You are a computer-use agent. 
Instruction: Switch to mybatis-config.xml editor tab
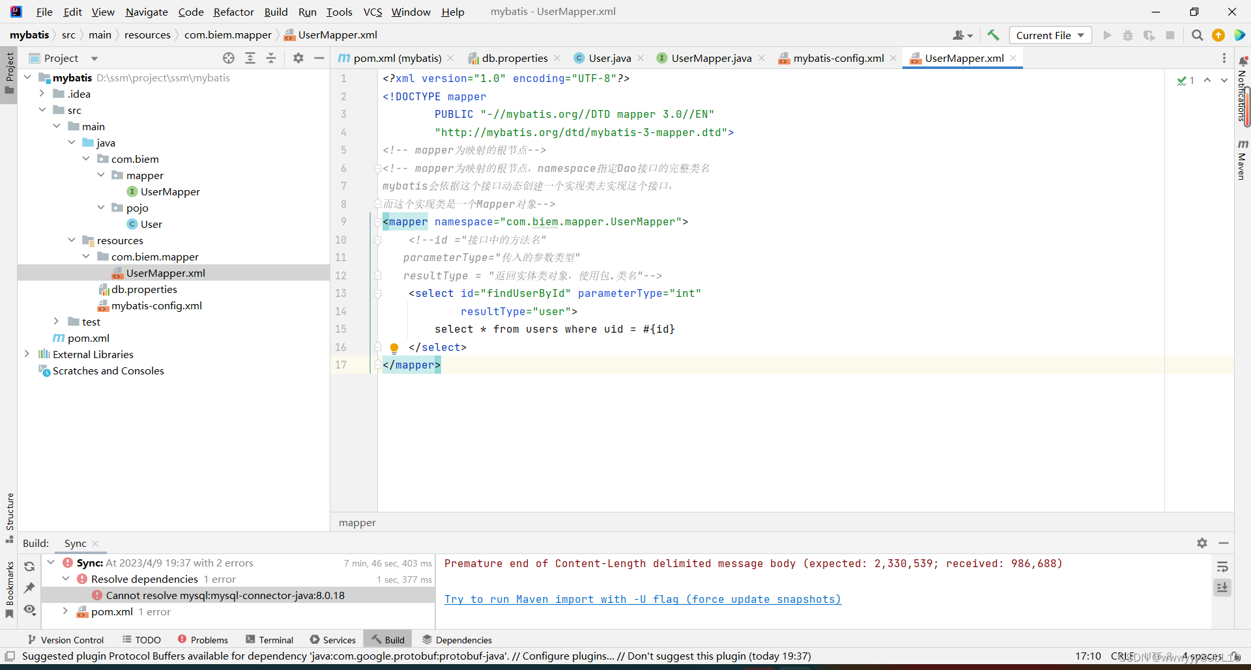click(838, 58)
